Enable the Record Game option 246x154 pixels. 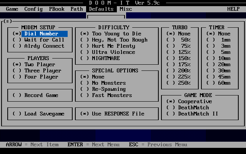click(35, 95)
